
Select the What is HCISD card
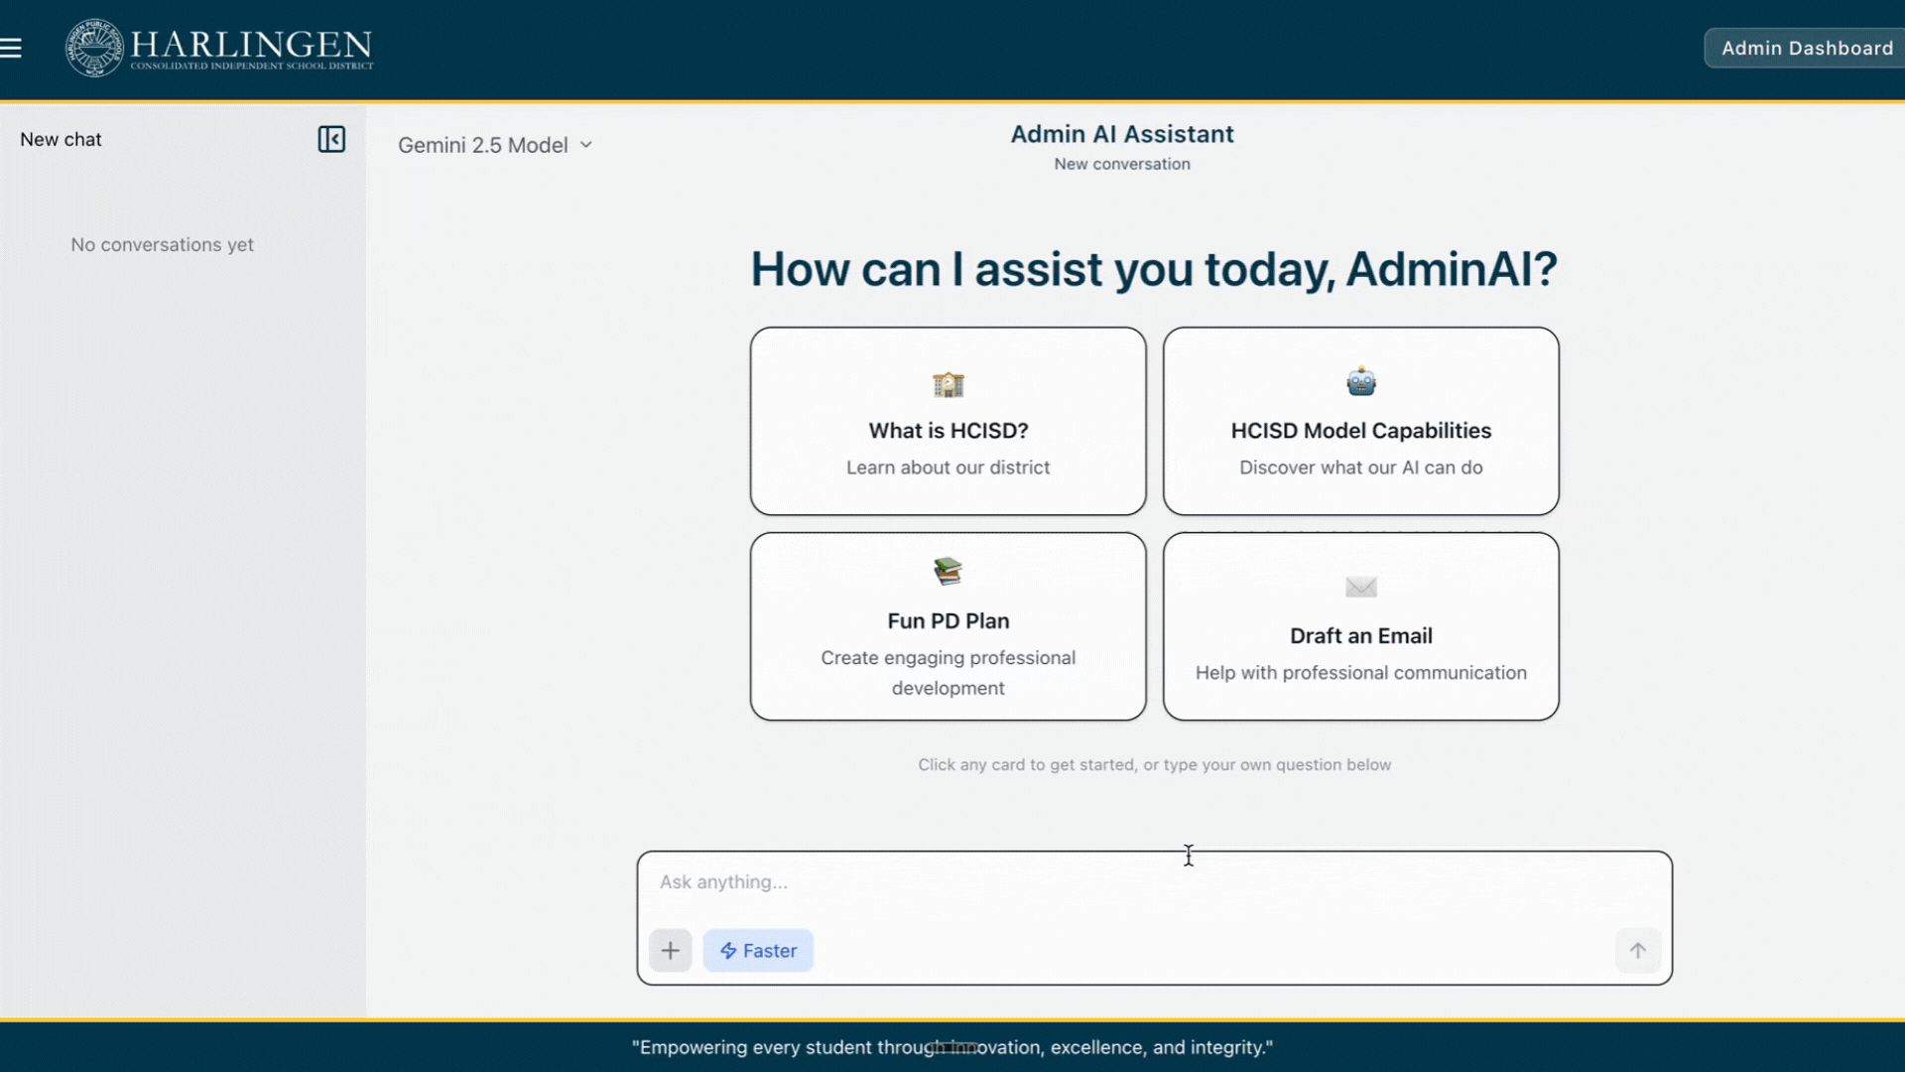coord(948,421)
